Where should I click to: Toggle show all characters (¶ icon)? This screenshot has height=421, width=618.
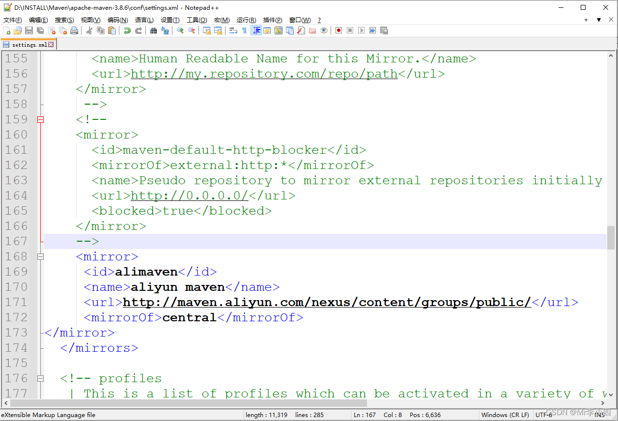pyautogui.click(x=244, y=30)
